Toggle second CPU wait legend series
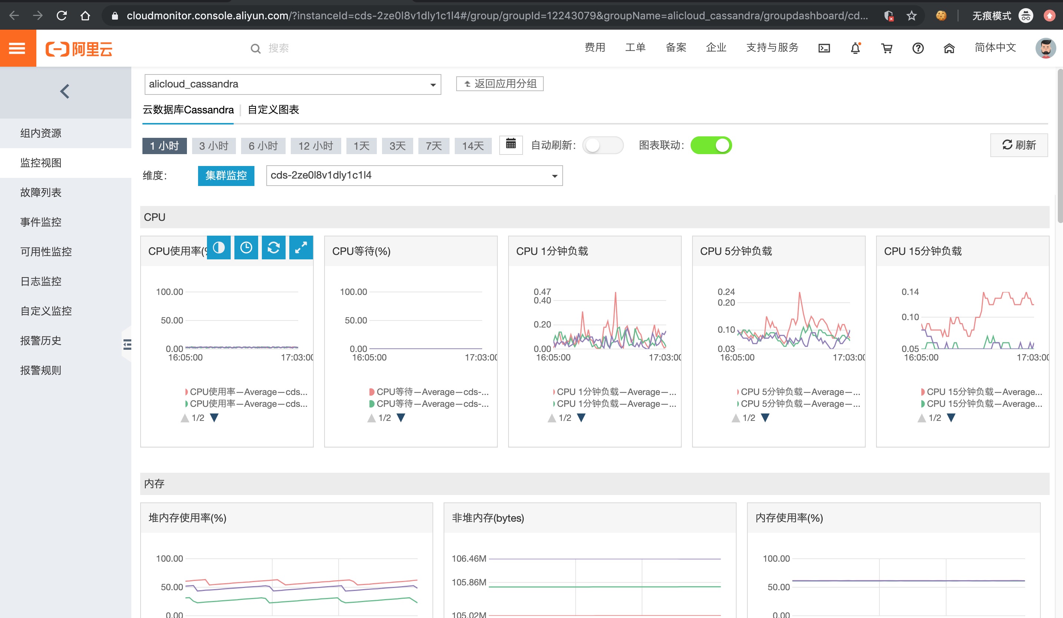Image resolution: width=1063 pixels, height=618 pixels. tap(429, 403)
